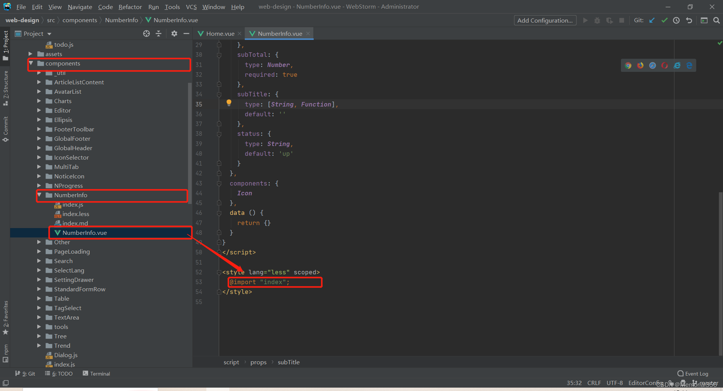The height and width of the screenshot is (391, 723).
Task: Click Collapse All icon in Project panel
Action: point(159,33)
